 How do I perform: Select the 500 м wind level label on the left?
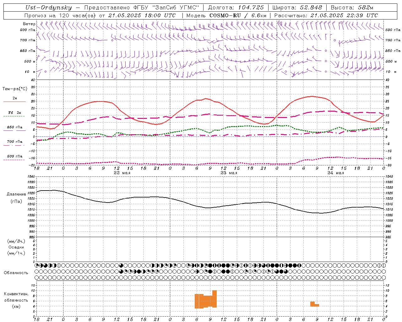click(x=30, y=61)
